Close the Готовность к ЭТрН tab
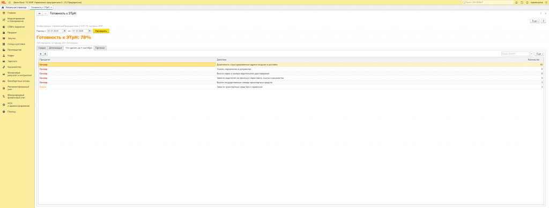The image size is (549, 208). coord(51,8)
